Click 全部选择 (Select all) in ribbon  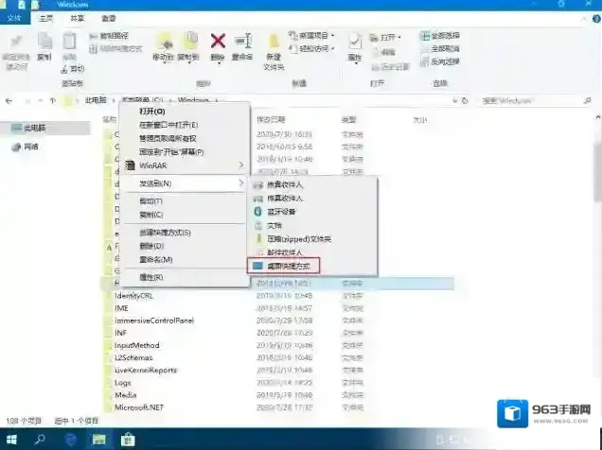point(440,36)
